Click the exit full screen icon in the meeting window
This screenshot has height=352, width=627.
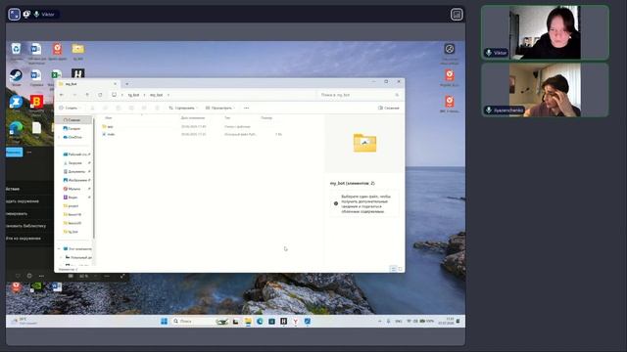(x=15, y=15)
